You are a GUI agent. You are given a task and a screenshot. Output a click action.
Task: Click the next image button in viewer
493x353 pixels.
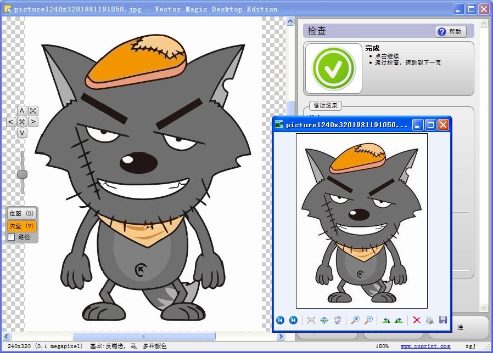[x=293, y=320]
